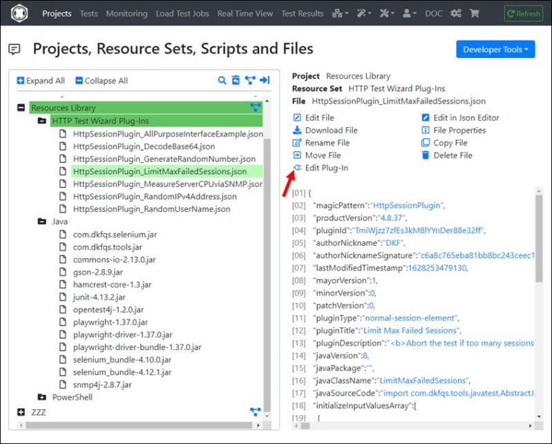Open Real Time View
The image size is (552, 444).
pyautogui.click(x=245, y=13)
